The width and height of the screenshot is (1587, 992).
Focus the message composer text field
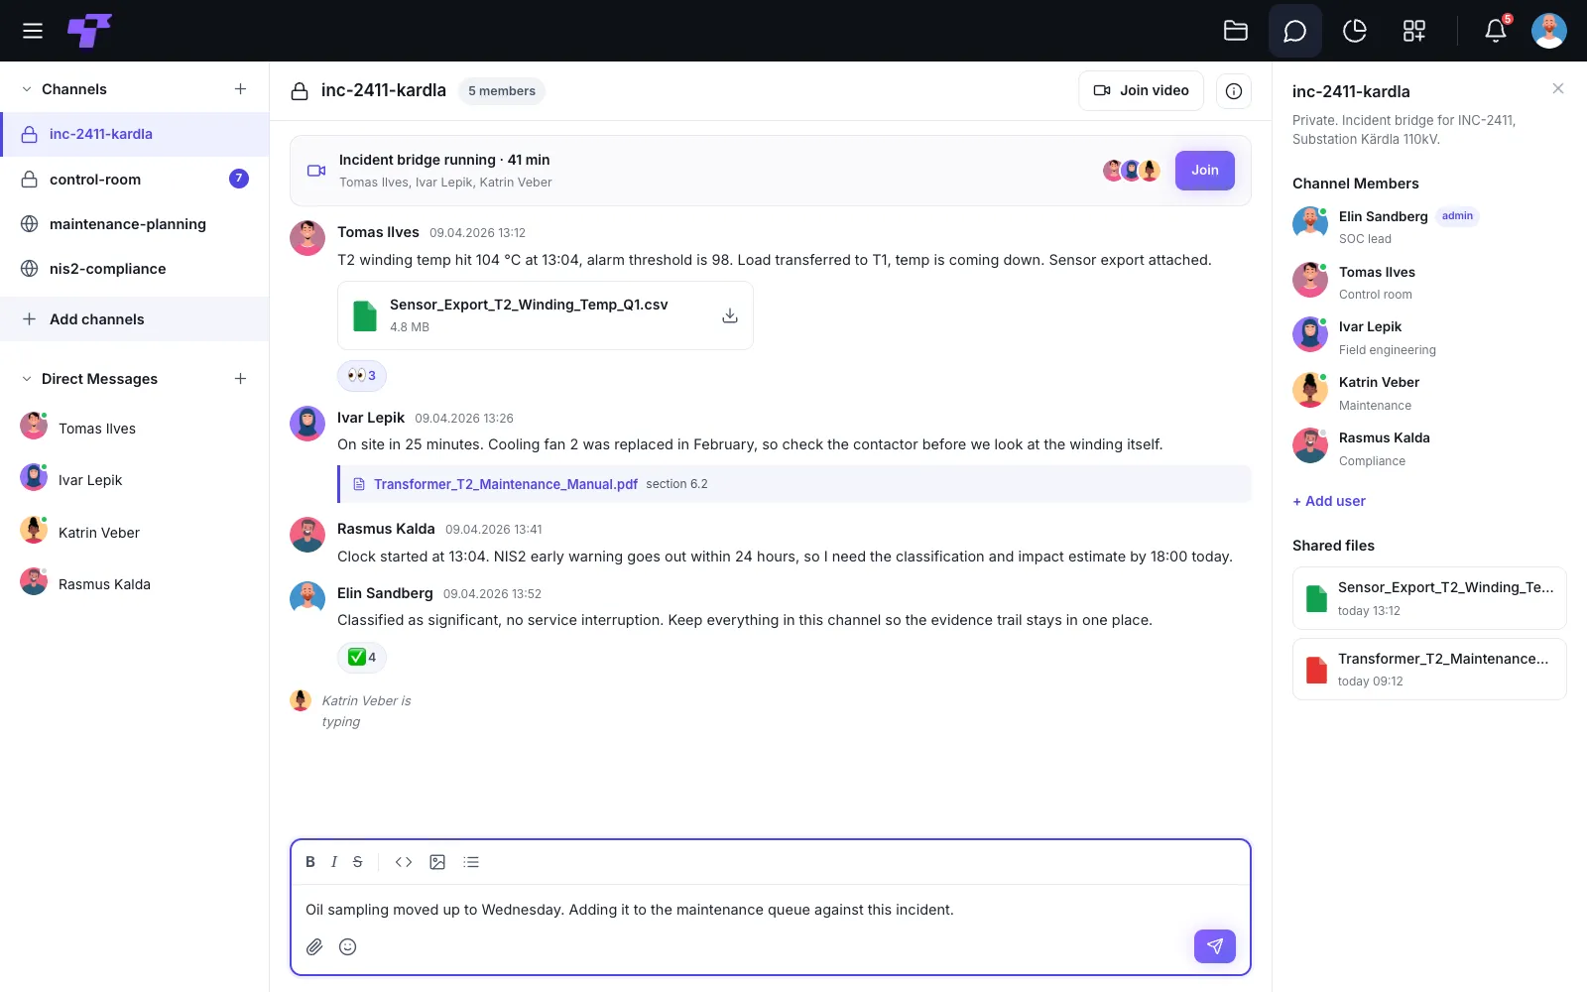771,910
